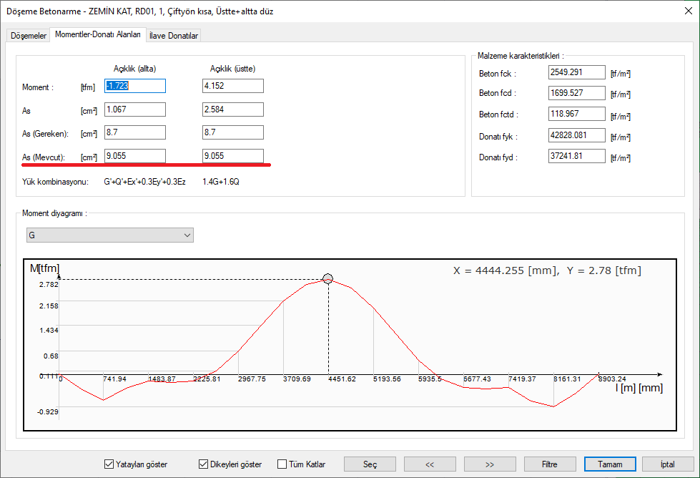Edit the Donatı fyk value field

pos(577,135)
